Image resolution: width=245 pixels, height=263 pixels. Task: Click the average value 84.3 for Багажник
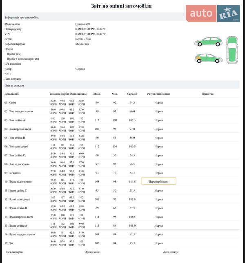pos(132,173)
